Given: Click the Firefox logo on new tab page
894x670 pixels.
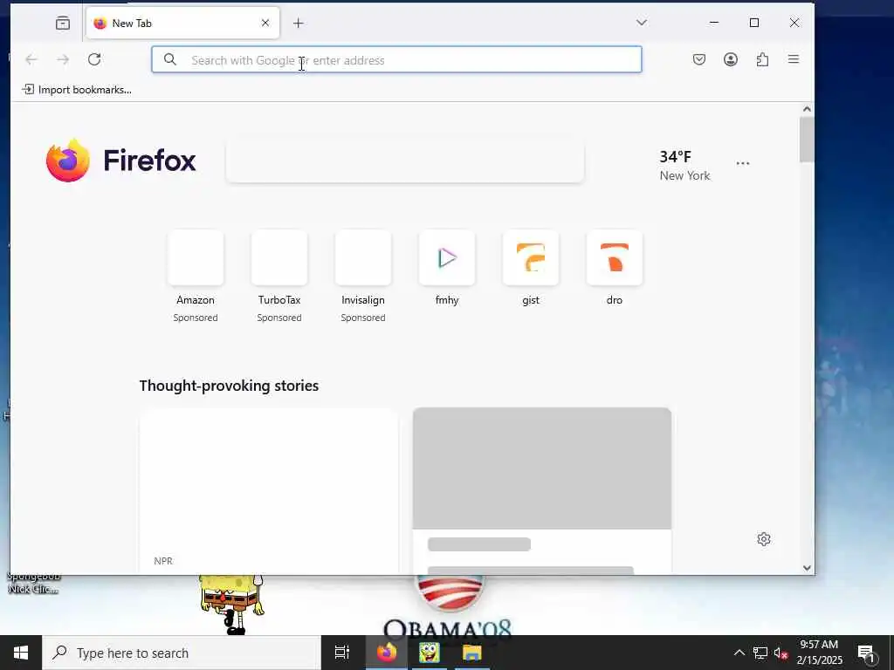Looking at the screenshot, I should pyautogui.click(x=120, y=161).
